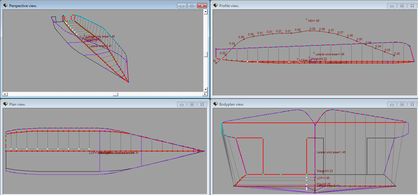
Task: Click the Perspective view window icon
Action: pos(5,6)
